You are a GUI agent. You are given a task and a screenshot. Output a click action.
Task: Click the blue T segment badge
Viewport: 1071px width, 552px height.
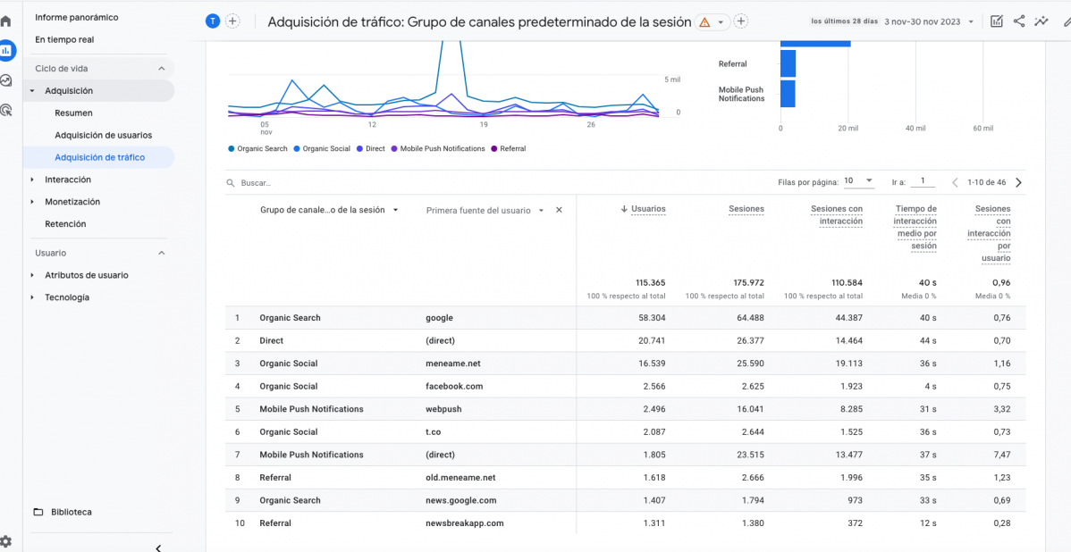(x=213, y=21)
